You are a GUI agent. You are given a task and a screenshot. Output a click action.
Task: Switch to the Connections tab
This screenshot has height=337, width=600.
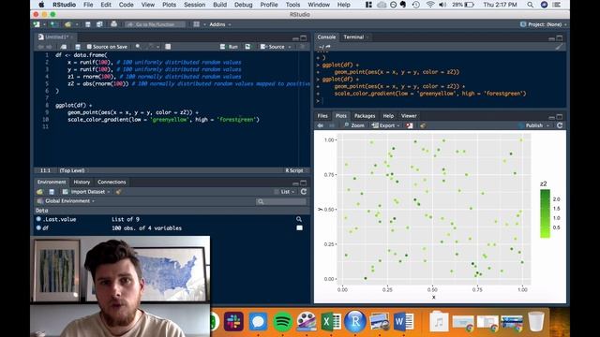(112, 182)
